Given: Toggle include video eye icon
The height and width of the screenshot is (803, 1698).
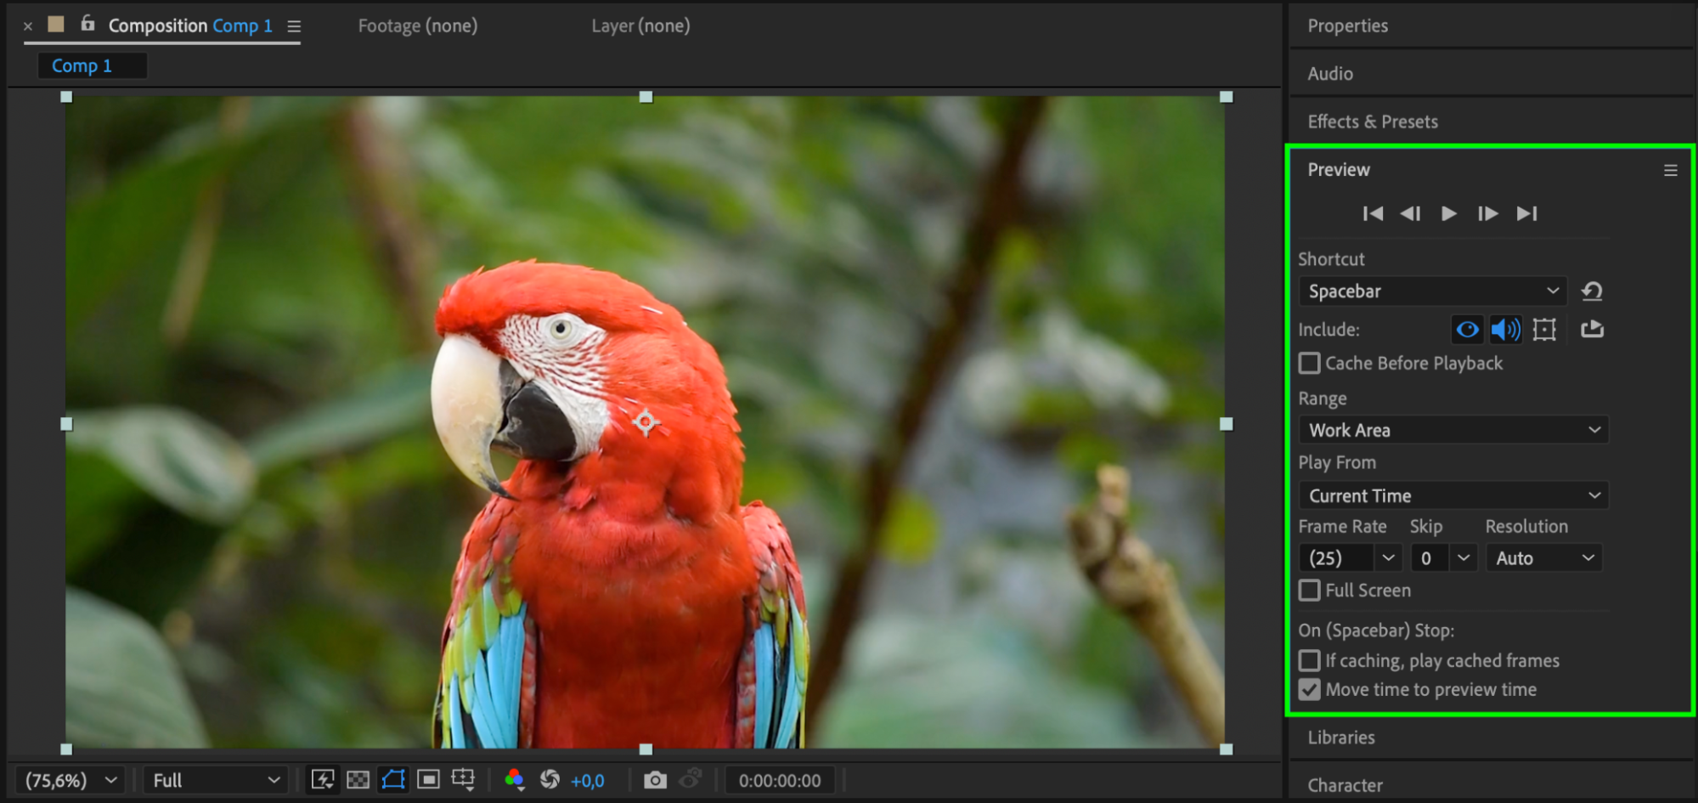Looking at the screenshot, I should pyautogui.click(x=1467, y=330).
